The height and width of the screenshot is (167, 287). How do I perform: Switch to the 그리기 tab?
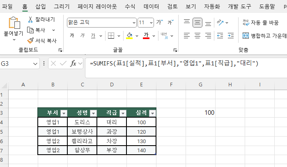62,7
